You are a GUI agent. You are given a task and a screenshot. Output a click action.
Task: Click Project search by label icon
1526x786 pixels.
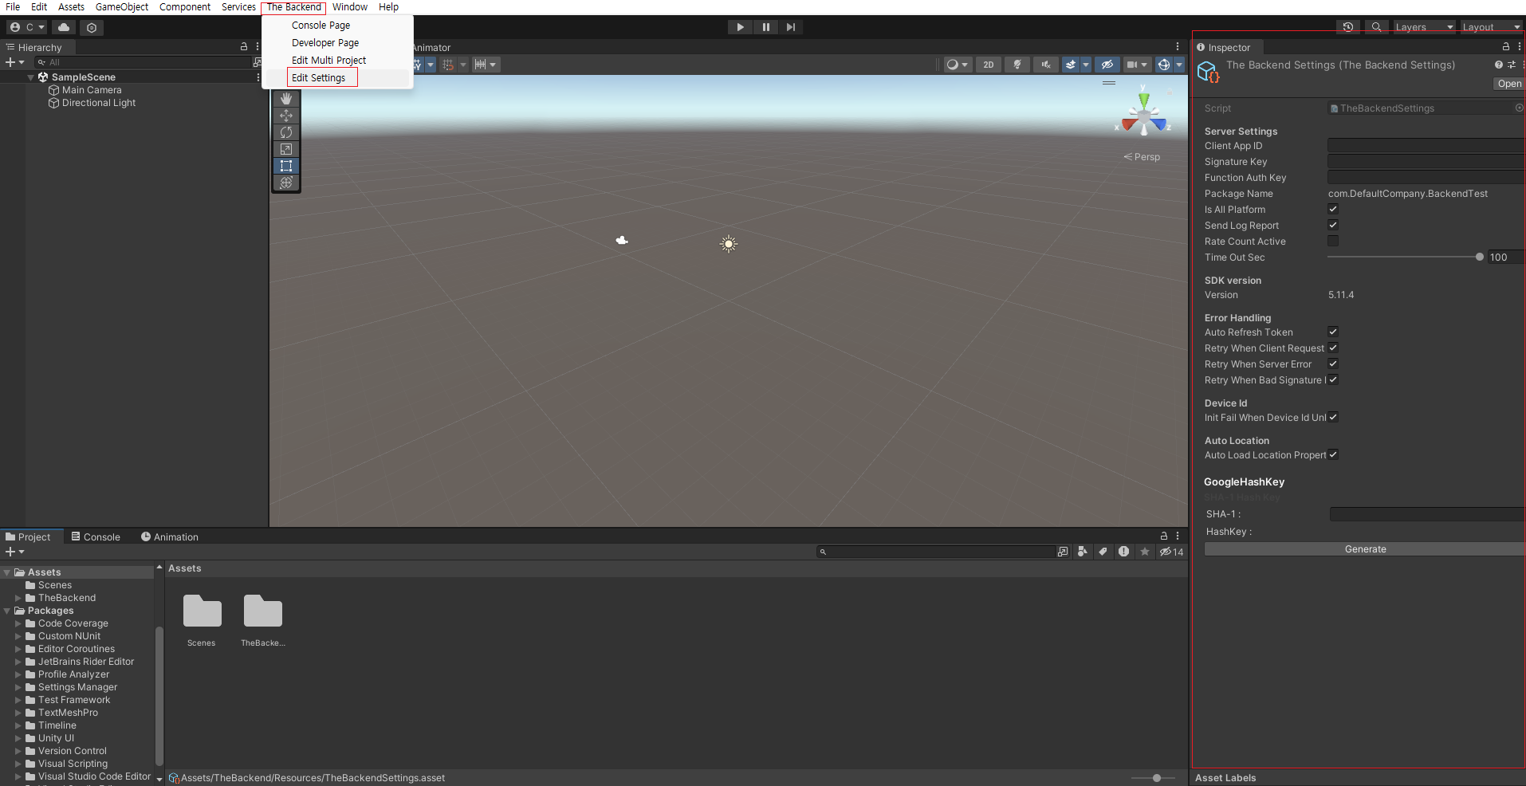pos(1103,552)
